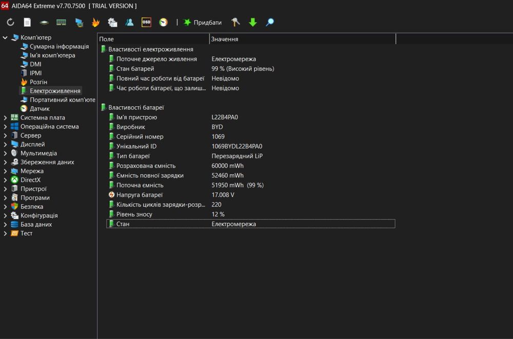The height and width of the screenshot is (339, 513).
Task: Click the user support toolbar icon
Action: [130, 22]
